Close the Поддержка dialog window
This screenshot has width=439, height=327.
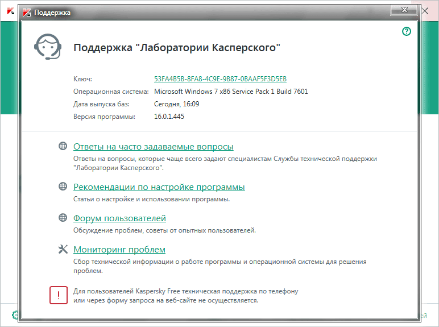point(404,10)
